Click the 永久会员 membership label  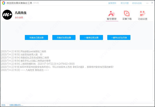19,18
